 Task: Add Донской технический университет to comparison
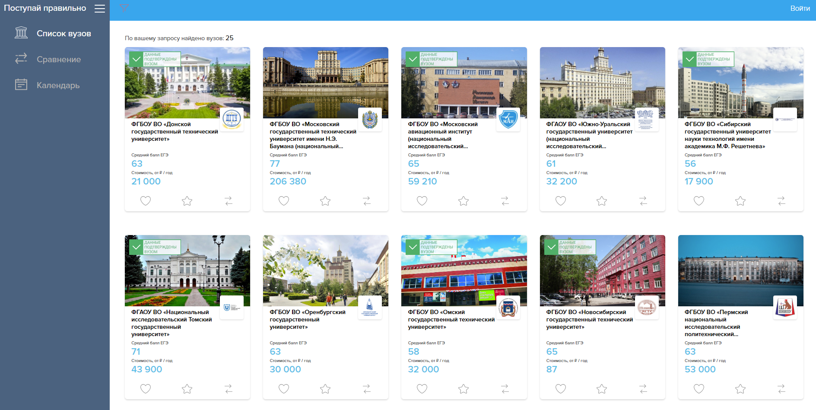[x=229, y=201]
